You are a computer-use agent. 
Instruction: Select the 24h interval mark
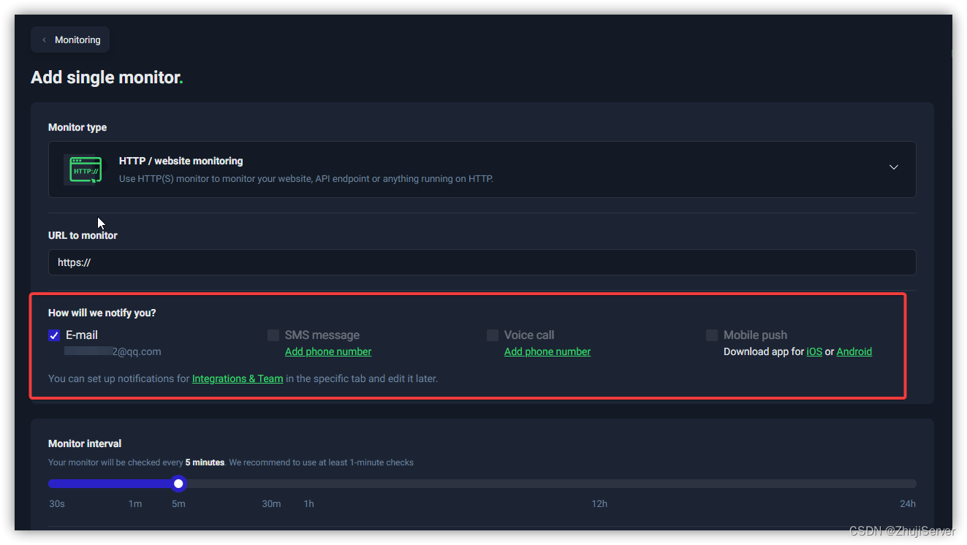point(908,503)
